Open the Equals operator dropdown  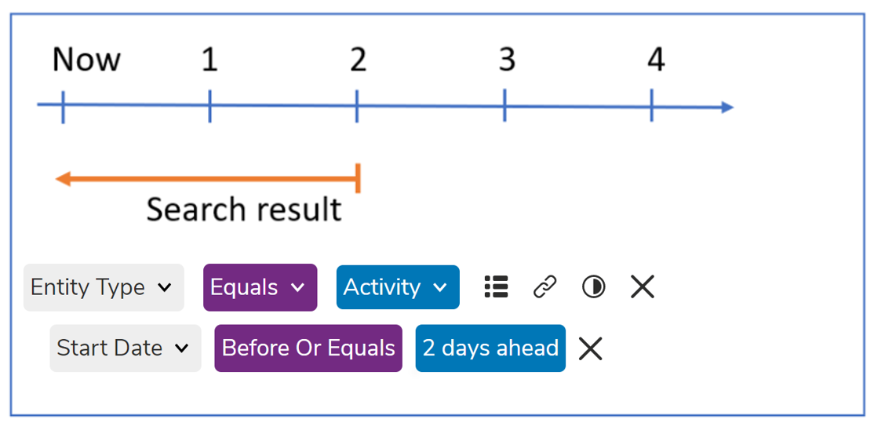pos(260,287)
